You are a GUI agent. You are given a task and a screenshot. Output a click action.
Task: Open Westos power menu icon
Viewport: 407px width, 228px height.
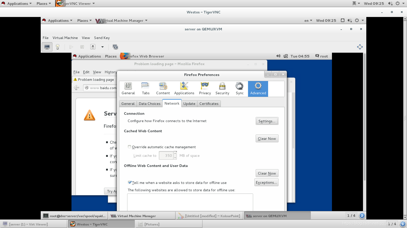click(357, 20)
